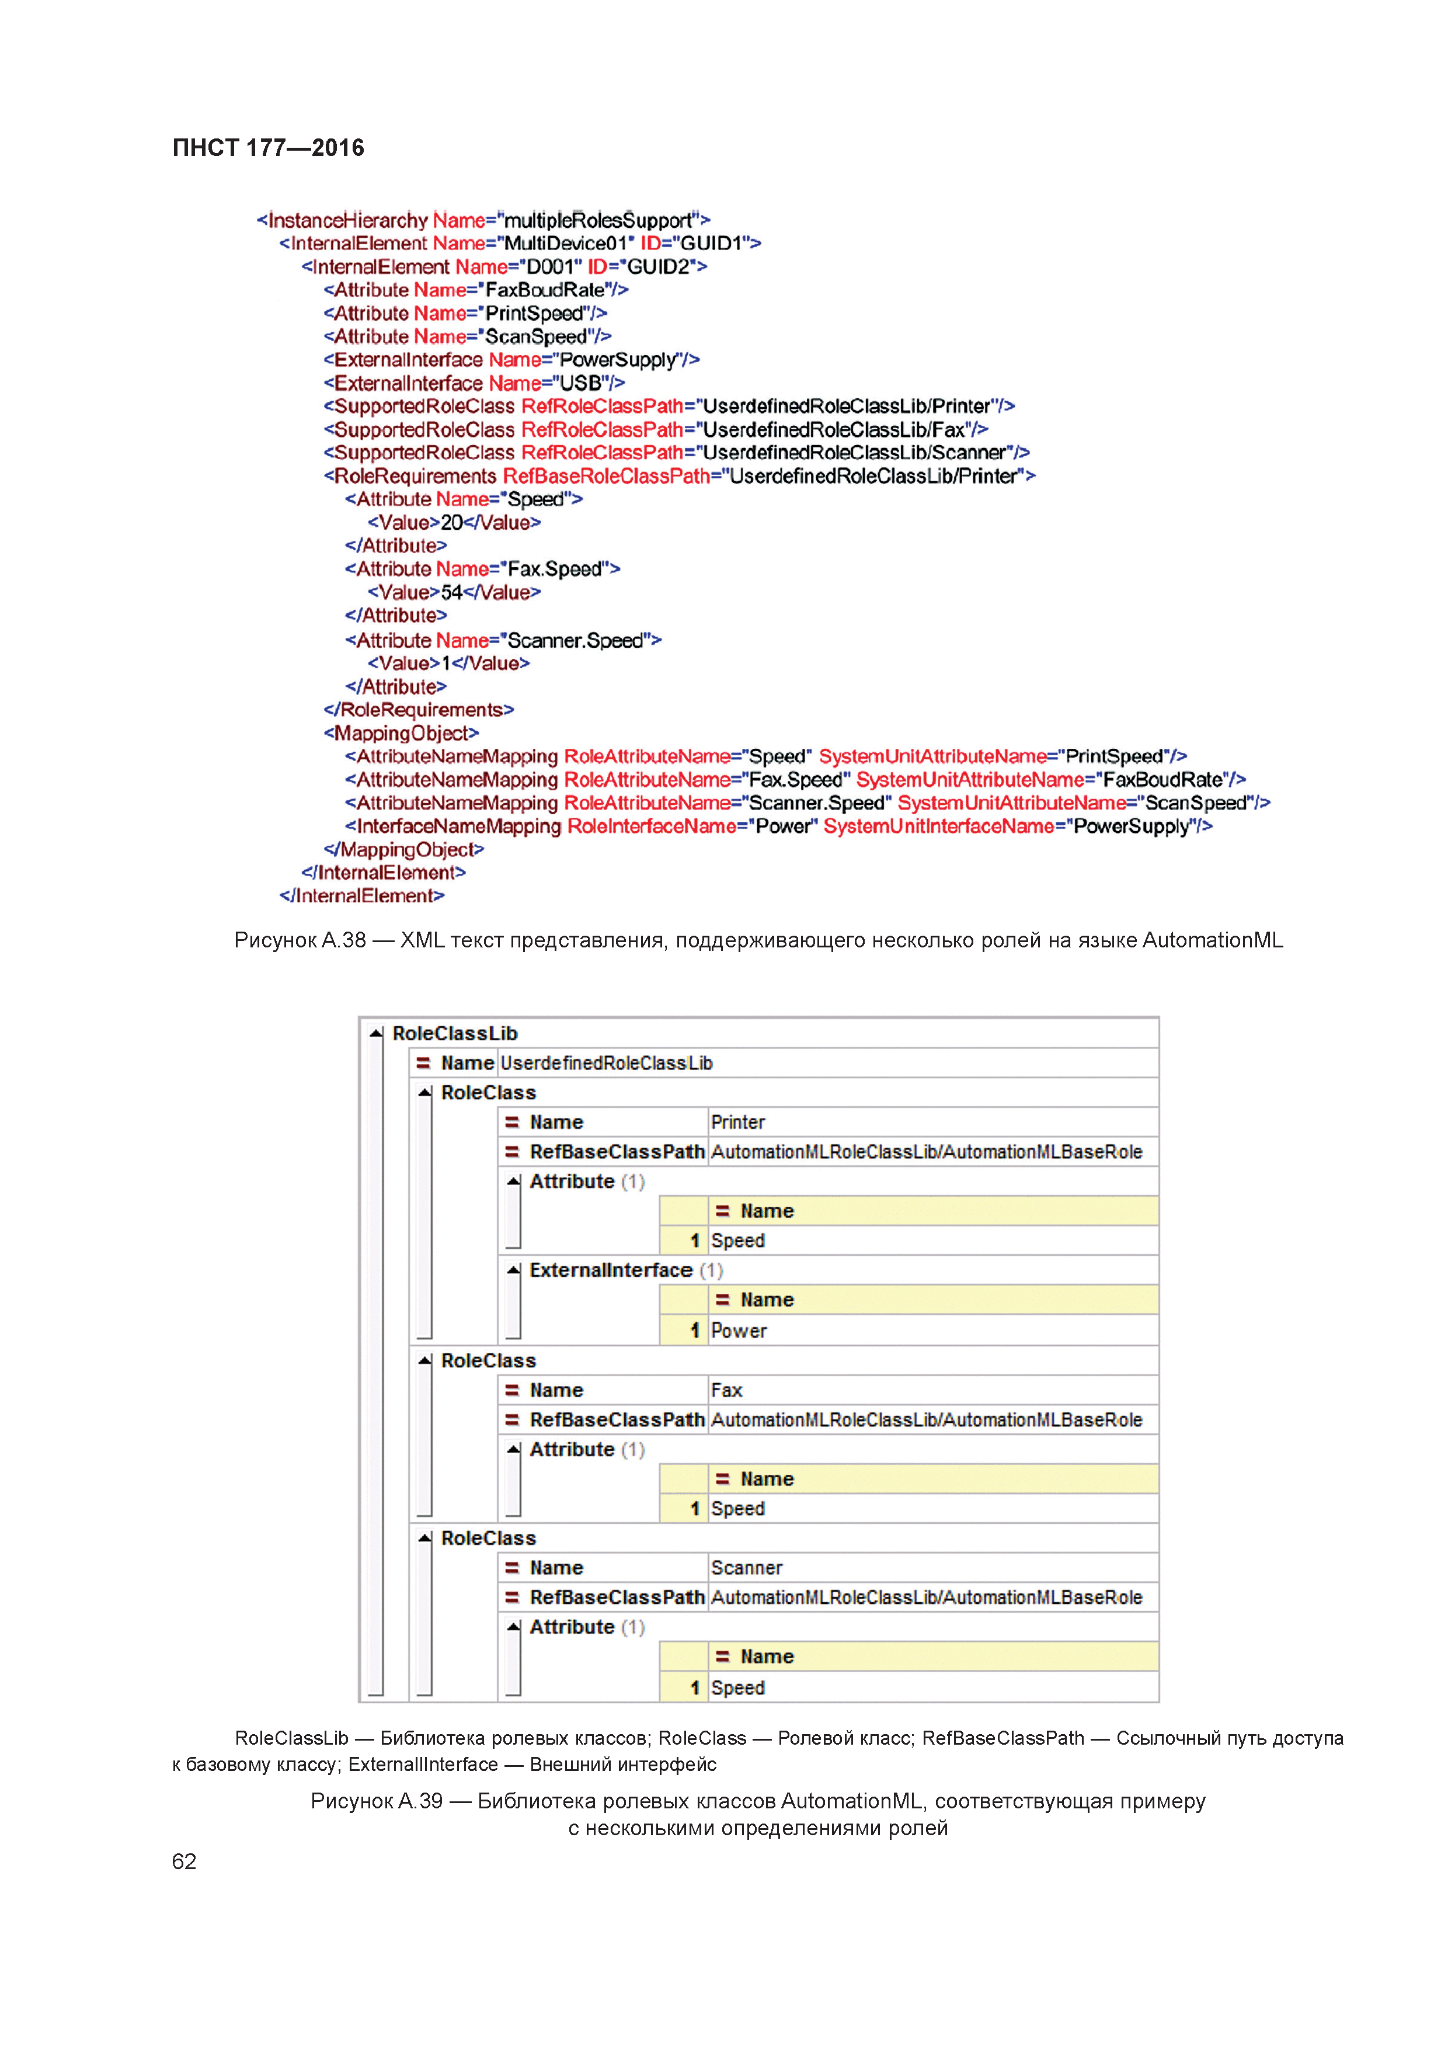This screenshot has width=1448, height=2049.
Task: Click the page header ПНСТ 177—2016
Action: point(267,147)
